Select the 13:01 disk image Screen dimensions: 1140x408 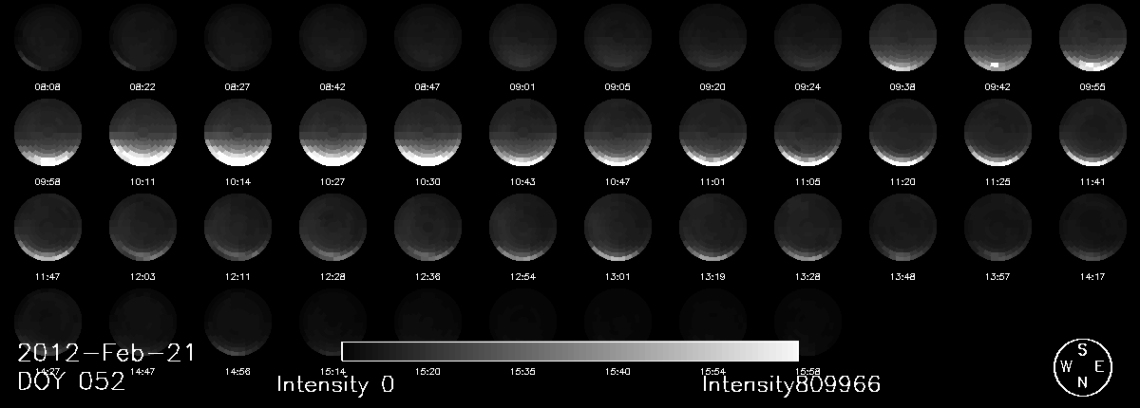pos(617,228)
